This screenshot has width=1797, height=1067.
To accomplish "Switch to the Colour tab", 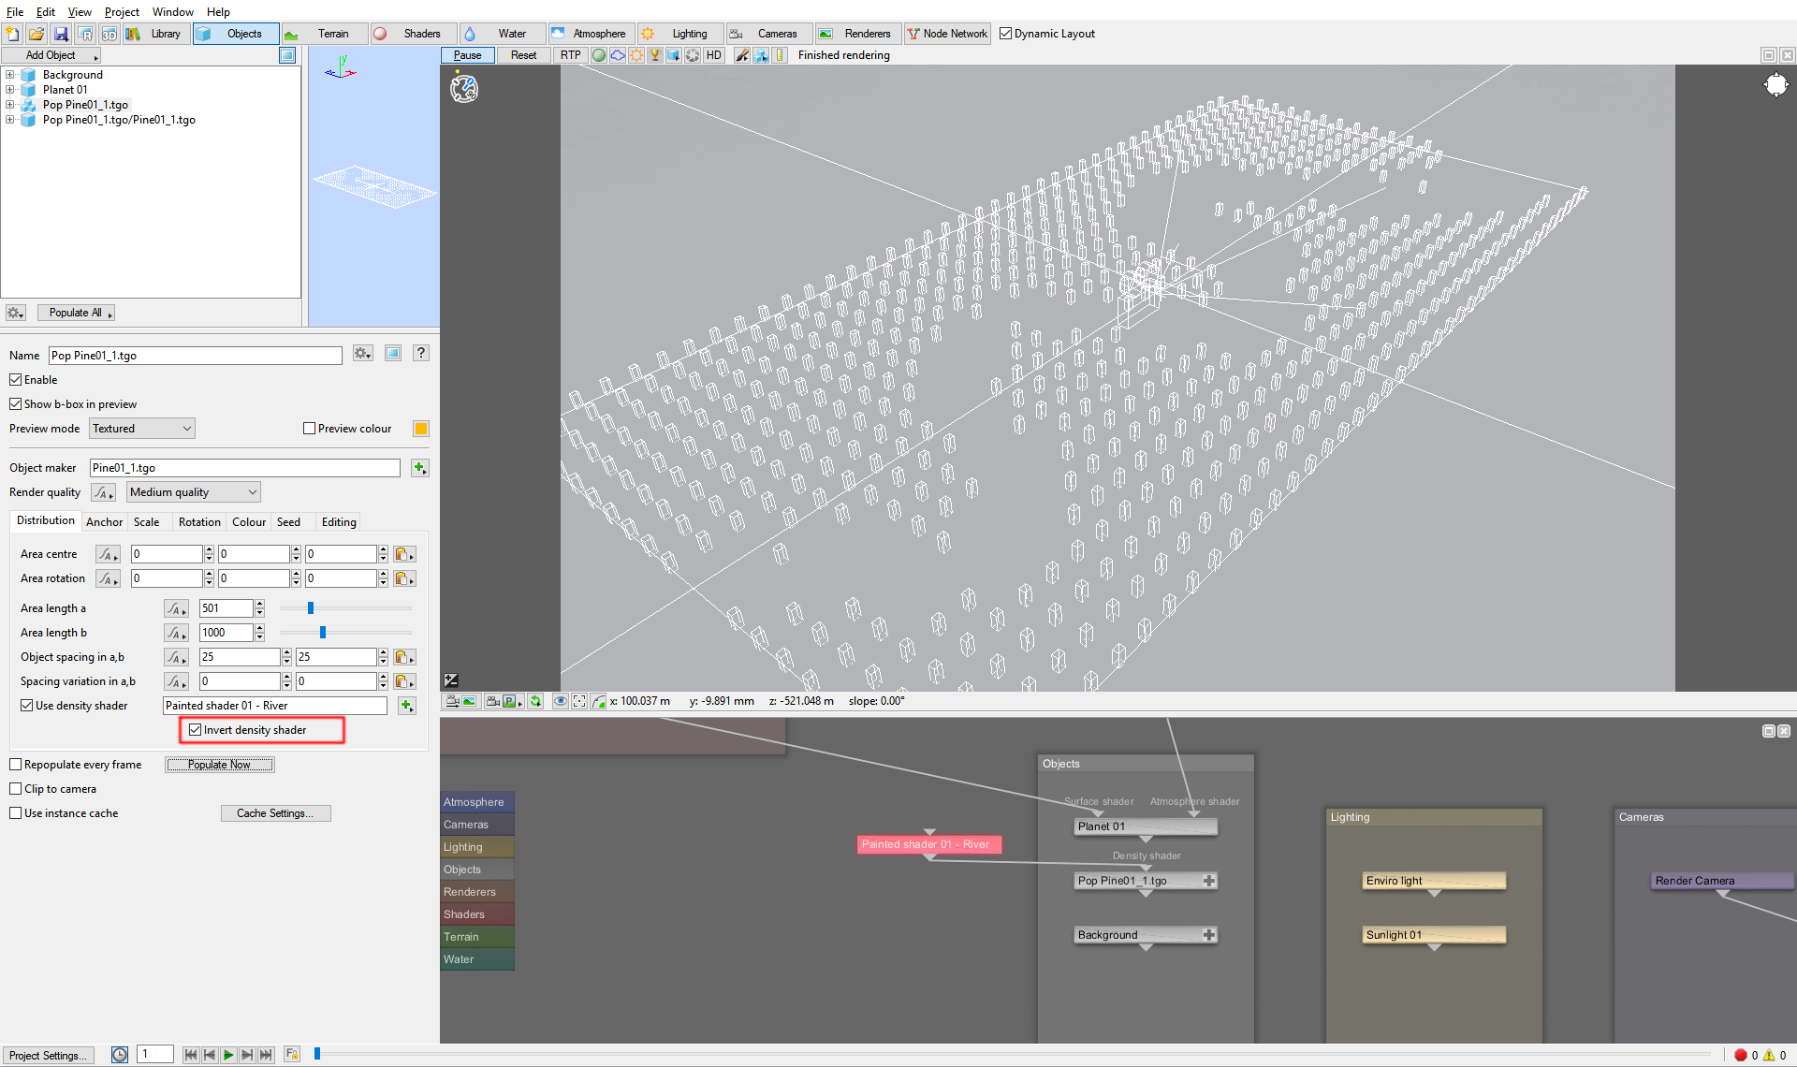I will [x=249, y=522].
